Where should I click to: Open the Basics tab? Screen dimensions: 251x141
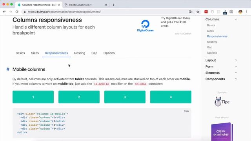[20, 53]
